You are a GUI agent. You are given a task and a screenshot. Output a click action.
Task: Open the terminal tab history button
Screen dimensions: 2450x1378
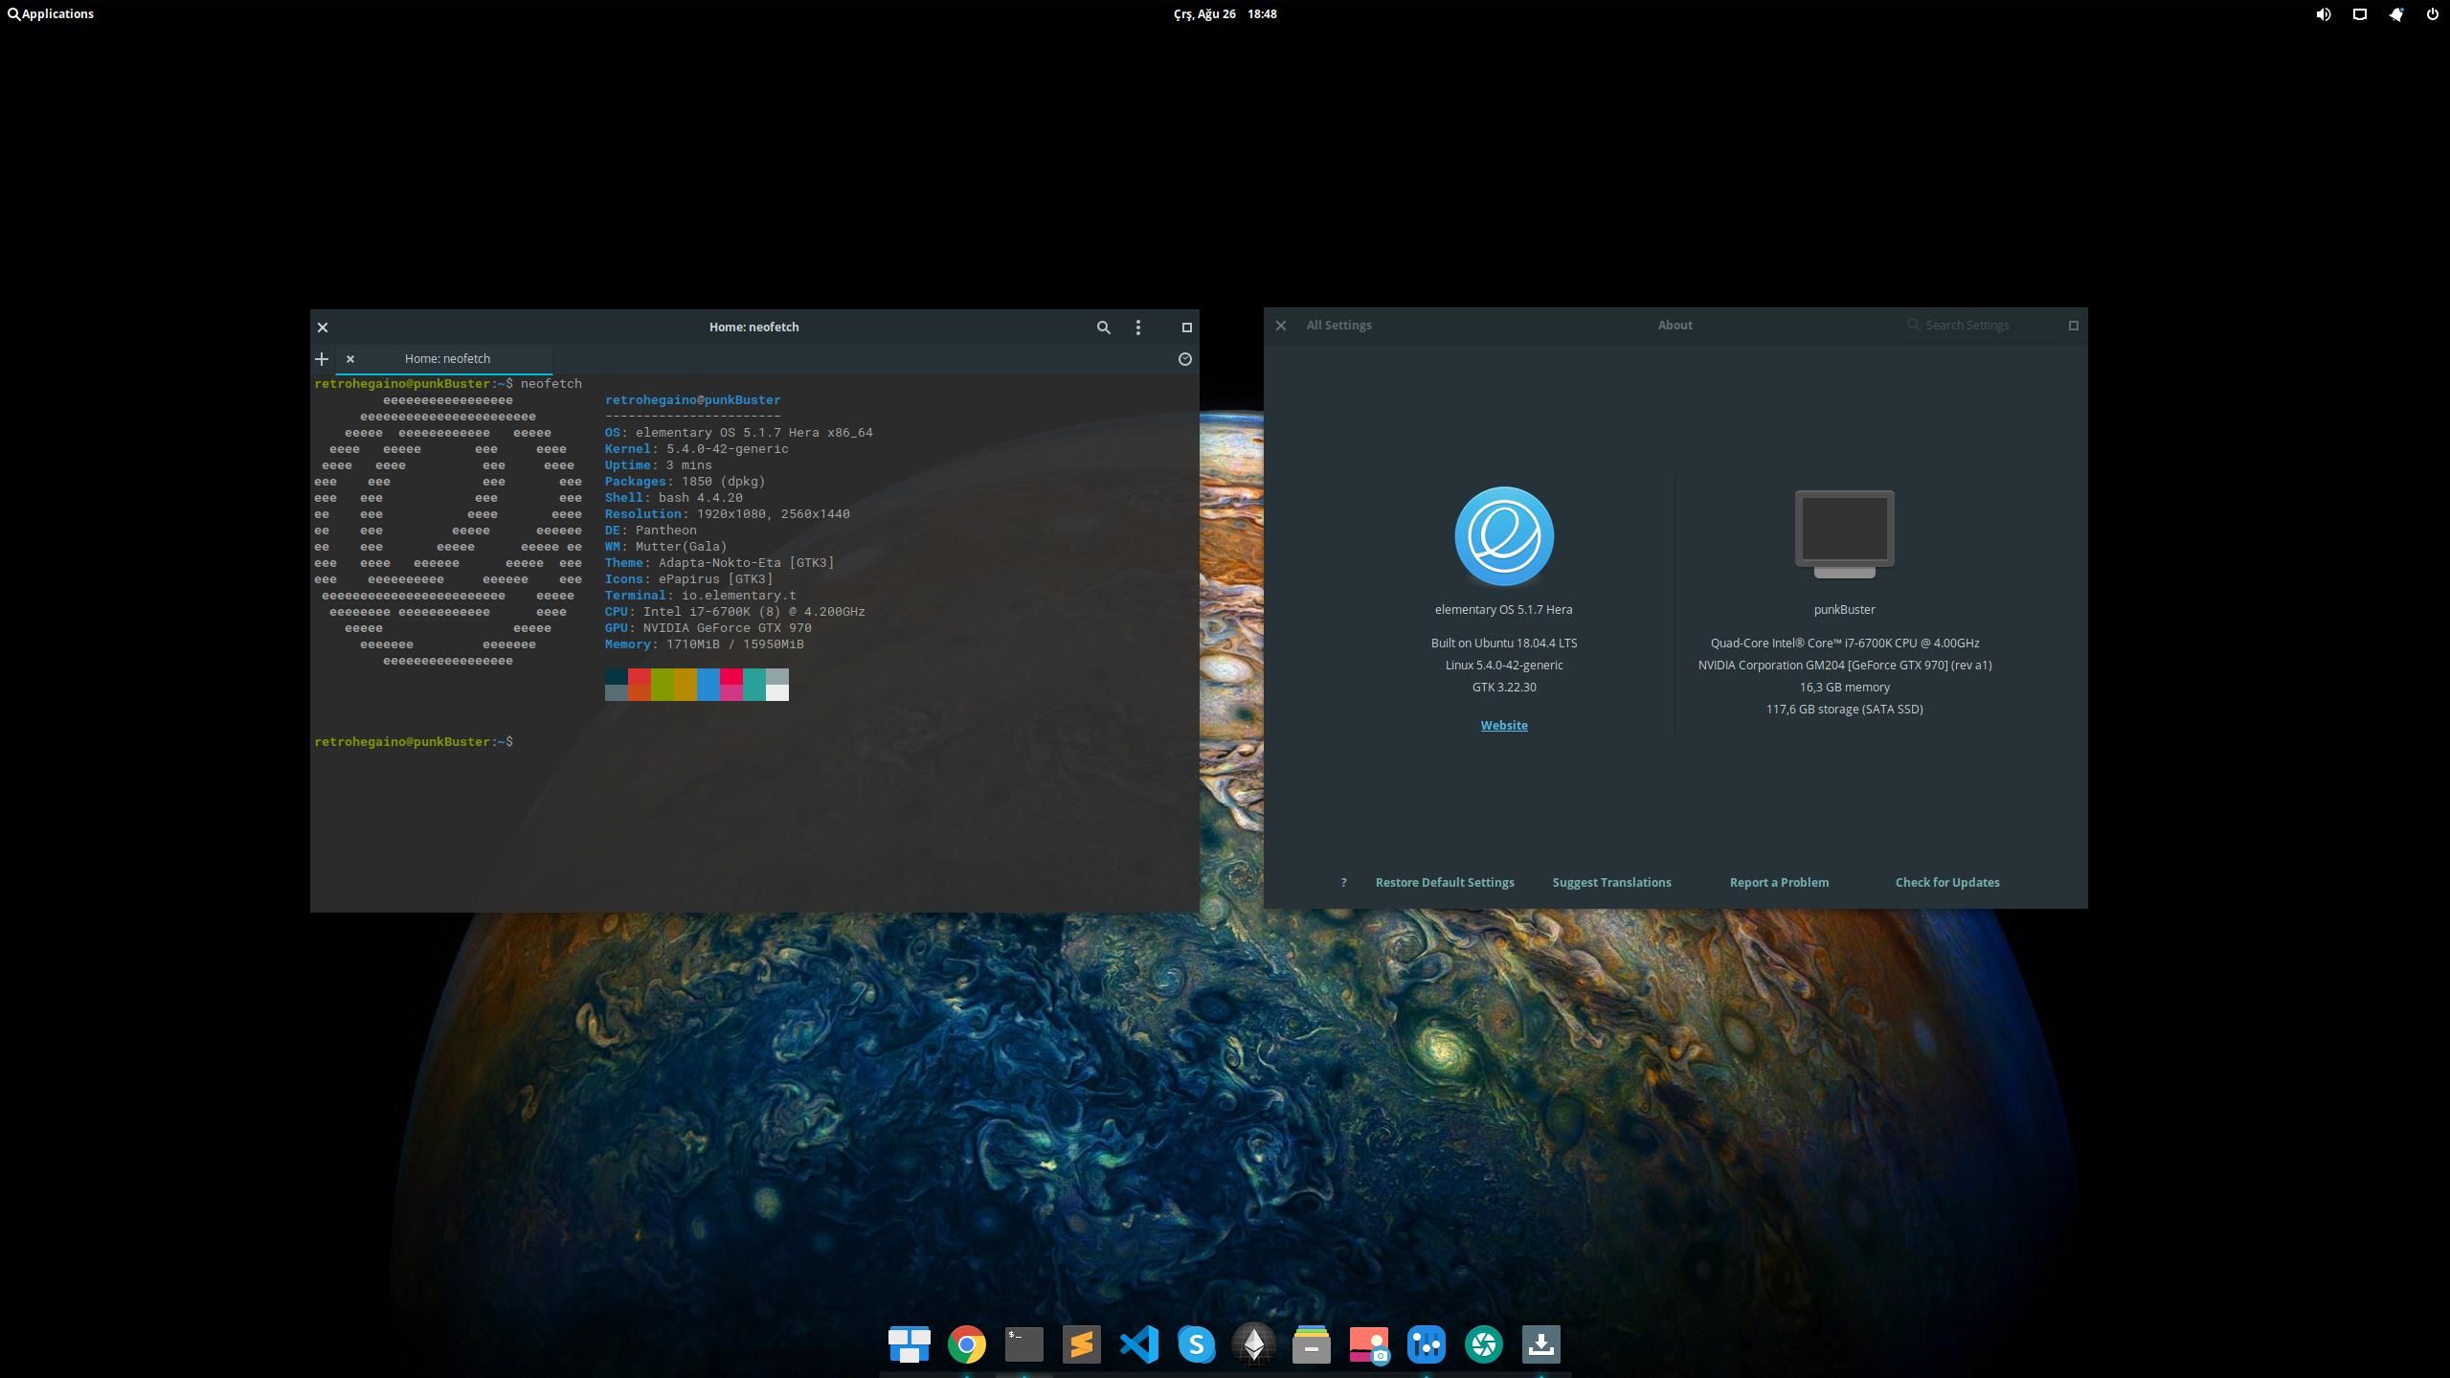(x=1184, y=359)
